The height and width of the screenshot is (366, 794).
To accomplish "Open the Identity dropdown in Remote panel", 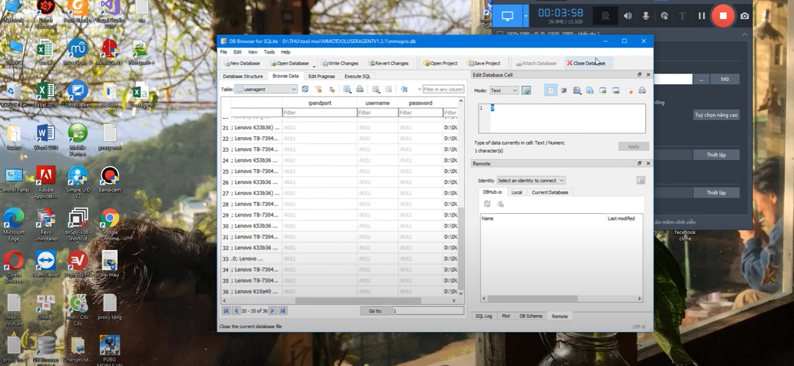I will 531,181.
